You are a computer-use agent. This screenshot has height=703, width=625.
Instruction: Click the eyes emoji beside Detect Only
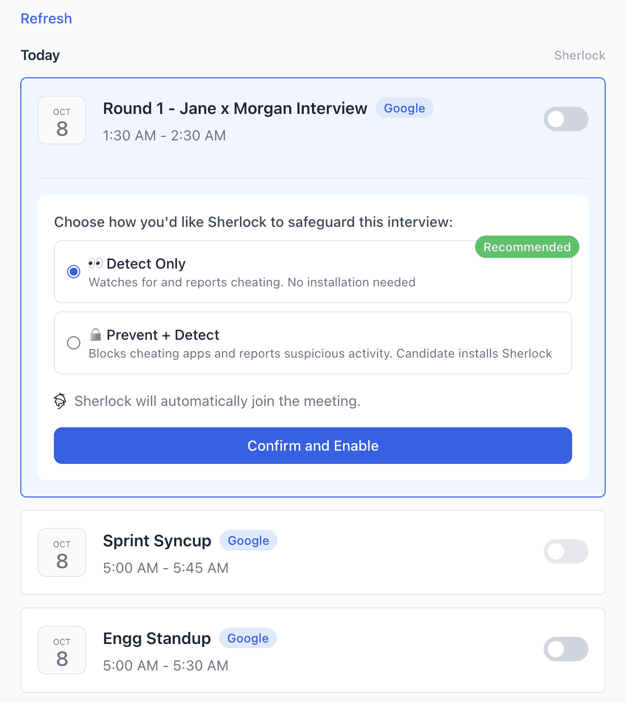(x=96, y=263)
